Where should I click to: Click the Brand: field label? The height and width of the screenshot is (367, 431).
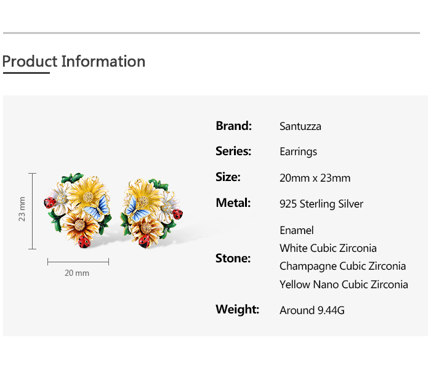pos(234,126)
